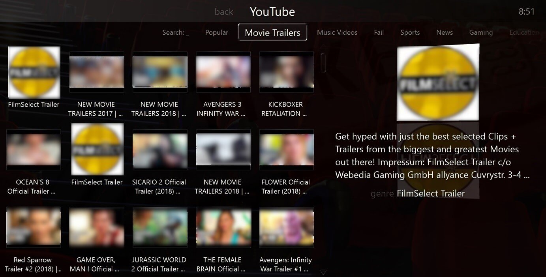
Task: Play SICARIO 2 Official Trailer
Action: [160, 150]
